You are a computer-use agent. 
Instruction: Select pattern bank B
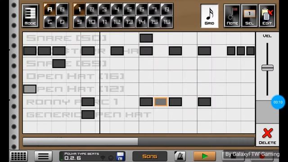(x=62, y=9)
